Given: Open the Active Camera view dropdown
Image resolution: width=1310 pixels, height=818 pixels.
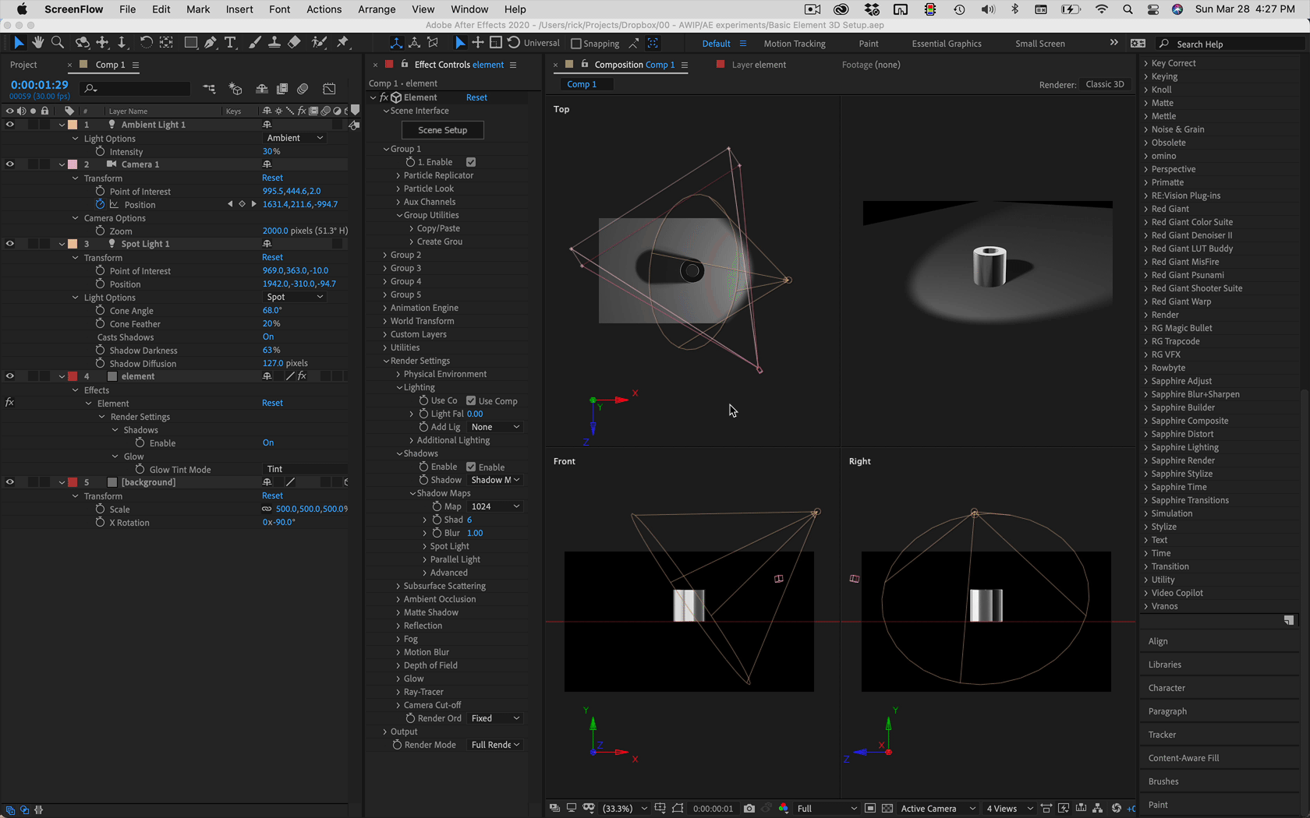Looking at the screenshot, I should tap(938, 808).
